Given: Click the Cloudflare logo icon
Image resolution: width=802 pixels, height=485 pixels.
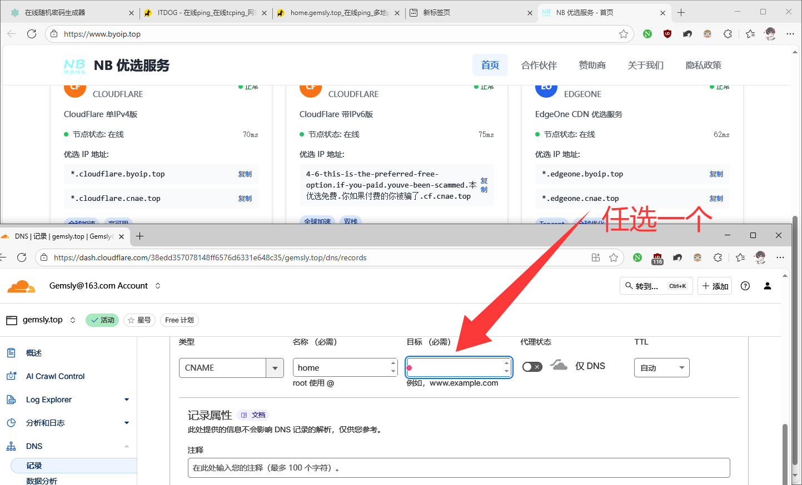Looking at the screenshot, I should pyautogui.click(x=21, y=286).
